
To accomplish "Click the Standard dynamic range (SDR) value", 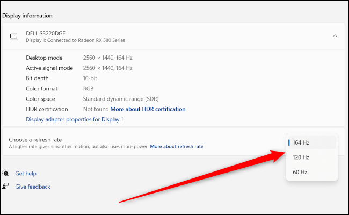I will point(120,99).
